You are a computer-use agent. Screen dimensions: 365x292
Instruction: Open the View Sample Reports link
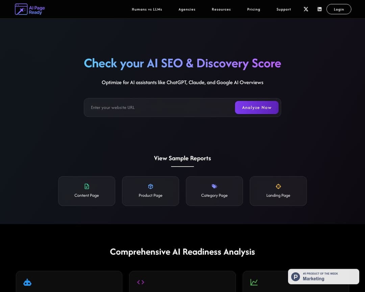pos(182,158)
